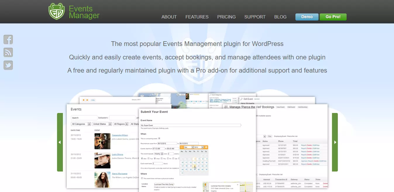Toggle the recurring event checkbox
394x192 pixels.
159,138
